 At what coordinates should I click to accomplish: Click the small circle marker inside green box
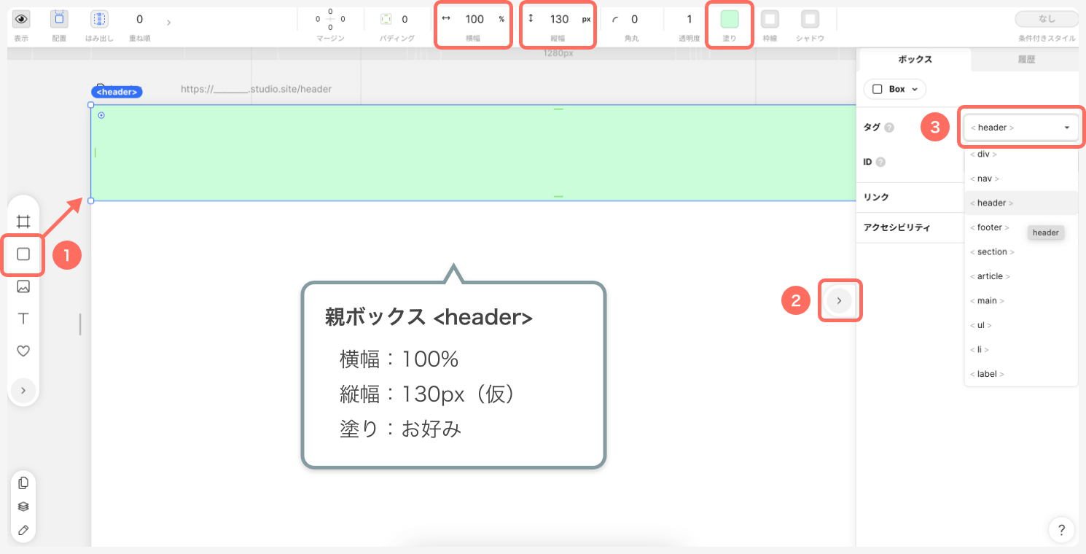pyautogui.click(x=101, y=115)
